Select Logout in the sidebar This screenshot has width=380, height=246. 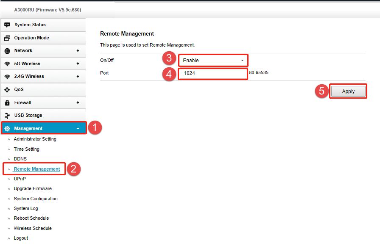coord(21,238)
